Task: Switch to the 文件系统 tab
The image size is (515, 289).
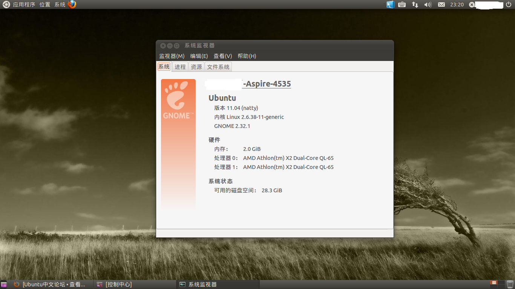Action: 218,67
